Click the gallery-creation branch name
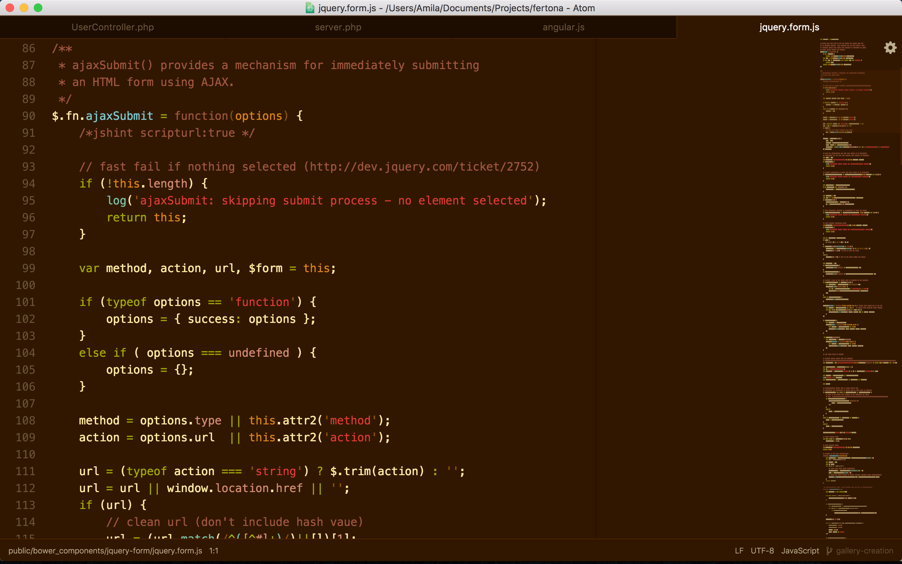The image size is (902, 564). coord(864,551)
